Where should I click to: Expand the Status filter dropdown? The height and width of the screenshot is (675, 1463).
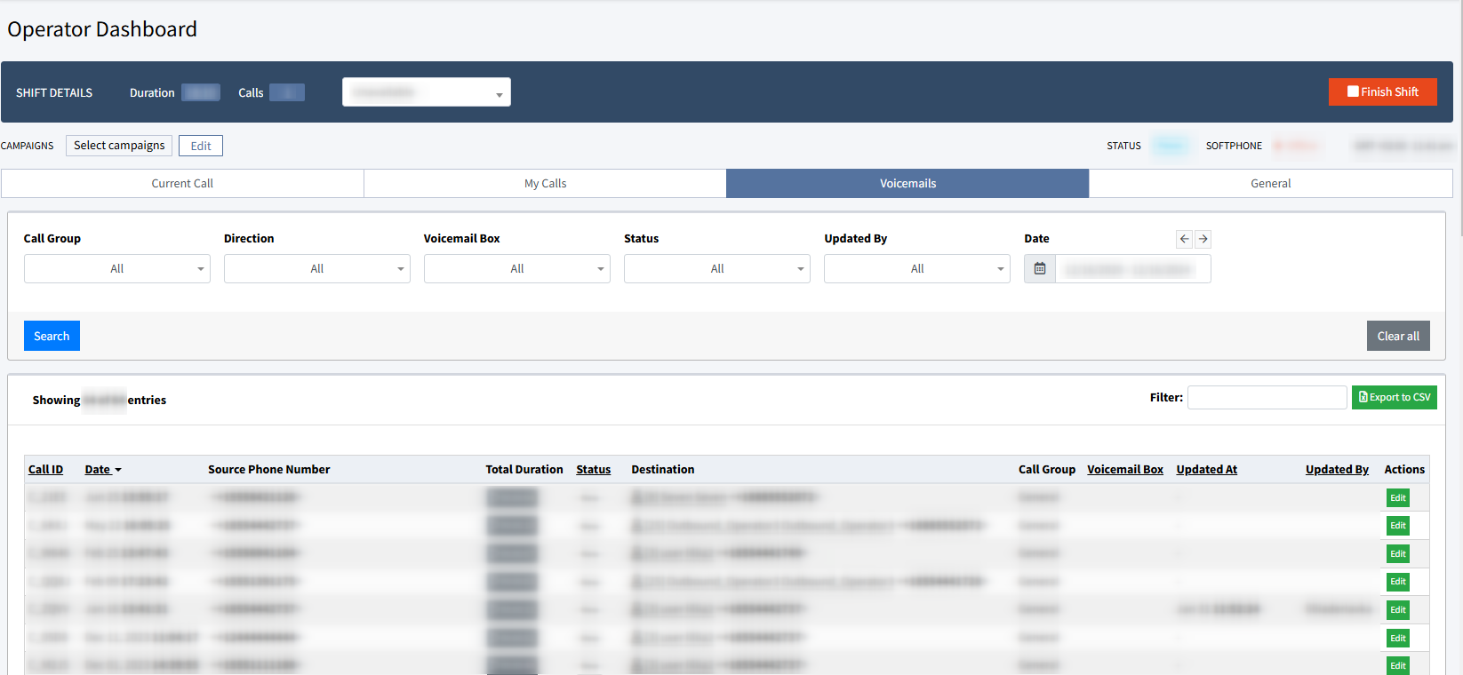[717, 269]
